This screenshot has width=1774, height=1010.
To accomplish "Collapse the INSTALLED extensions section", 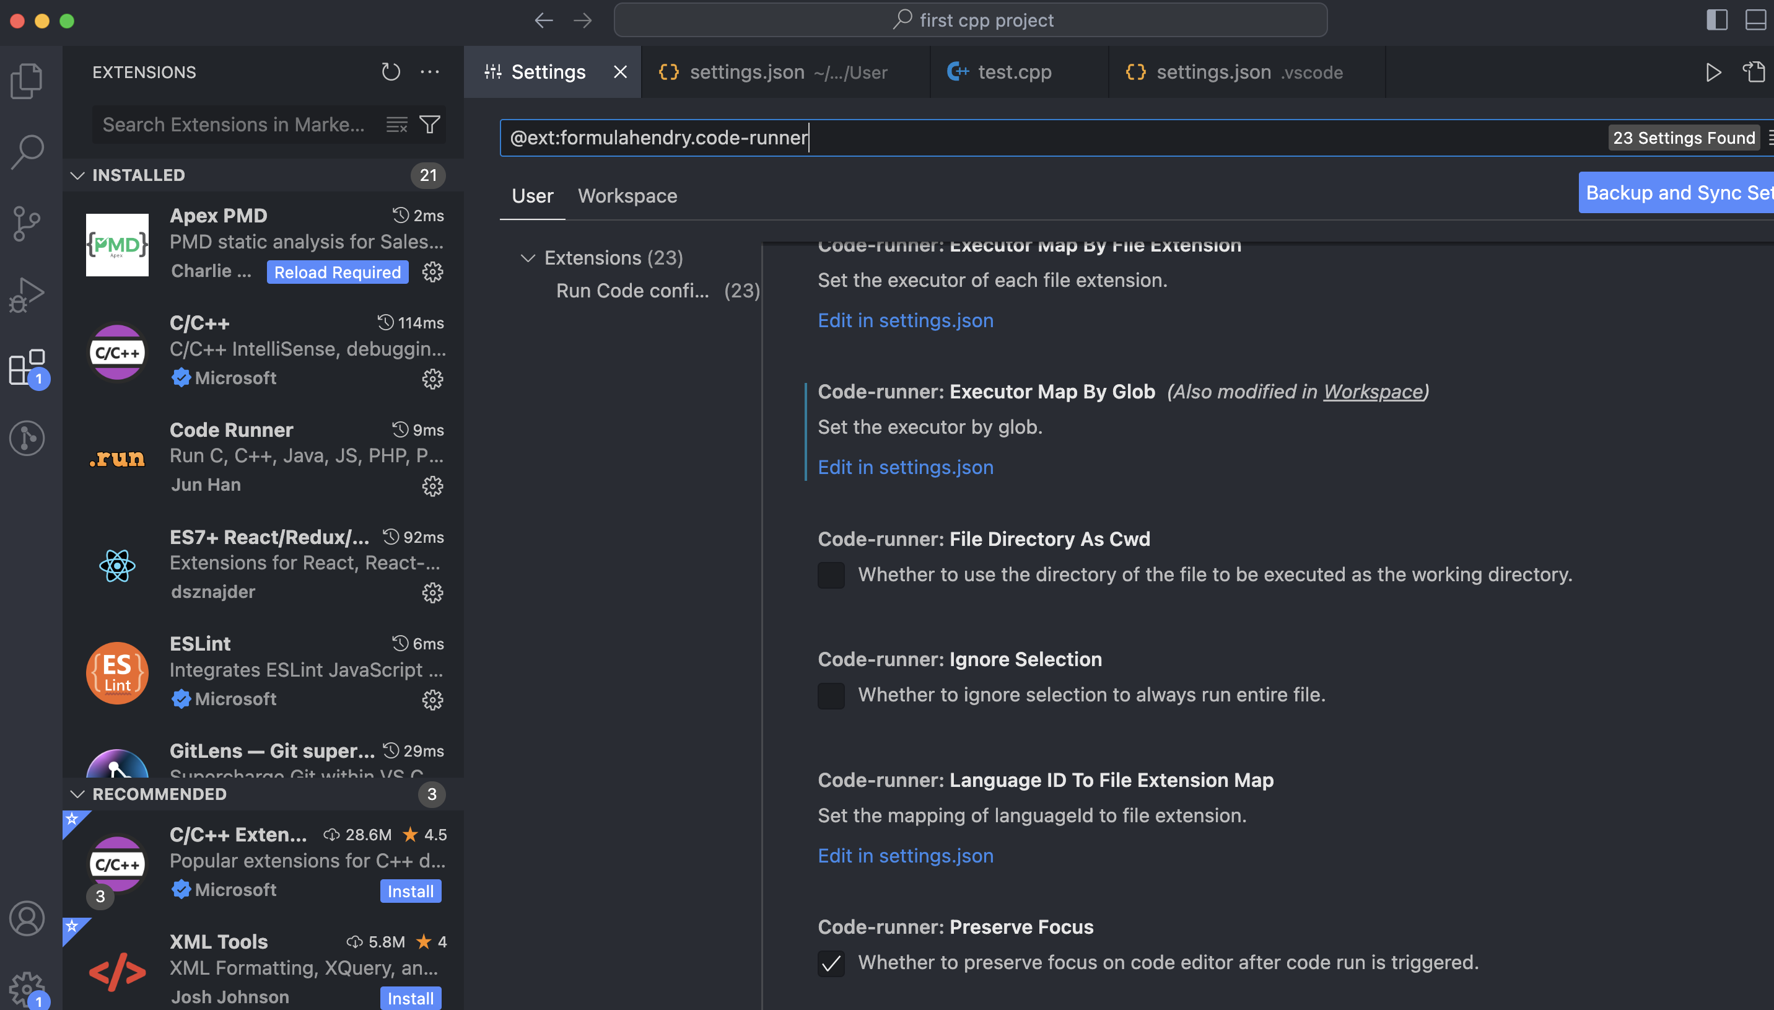I will pyautogui.click(x=77, y=175).
